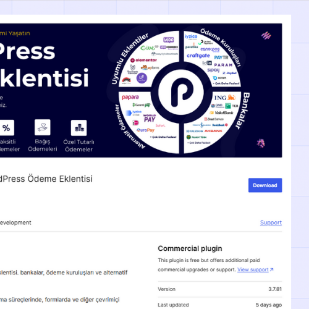Open the Support link

pyautogui.click(x=271, y=222)
